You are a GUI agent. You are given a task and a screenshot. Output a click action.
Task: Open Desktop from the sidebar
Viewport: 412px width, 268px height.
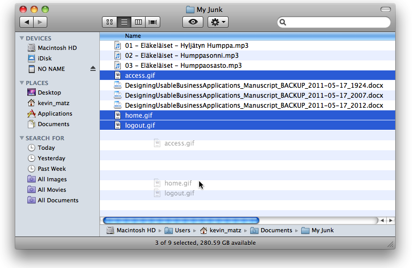tap(44, 92)
